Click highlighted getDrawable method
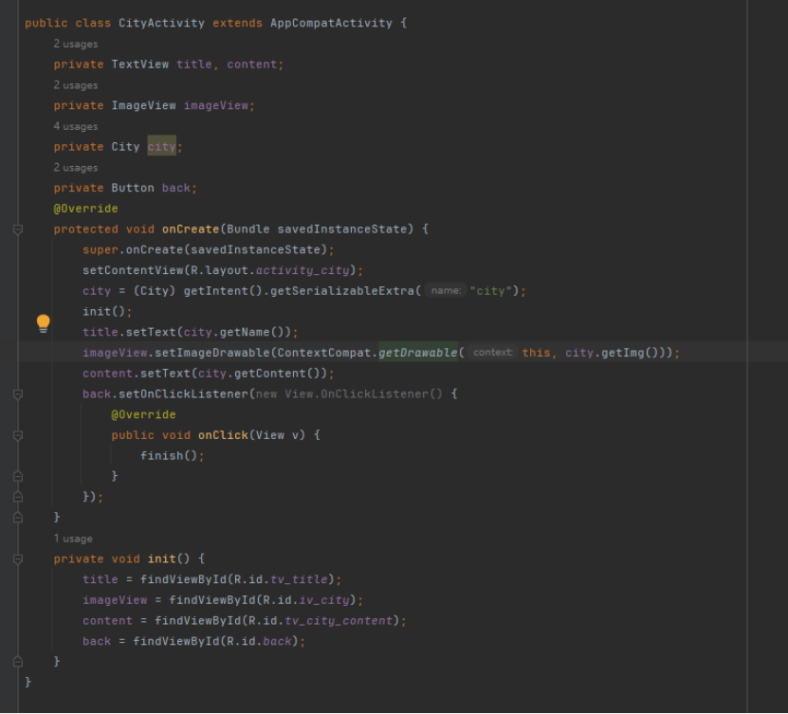The height and width of the screenshot is (714, 788). [418, 353]
